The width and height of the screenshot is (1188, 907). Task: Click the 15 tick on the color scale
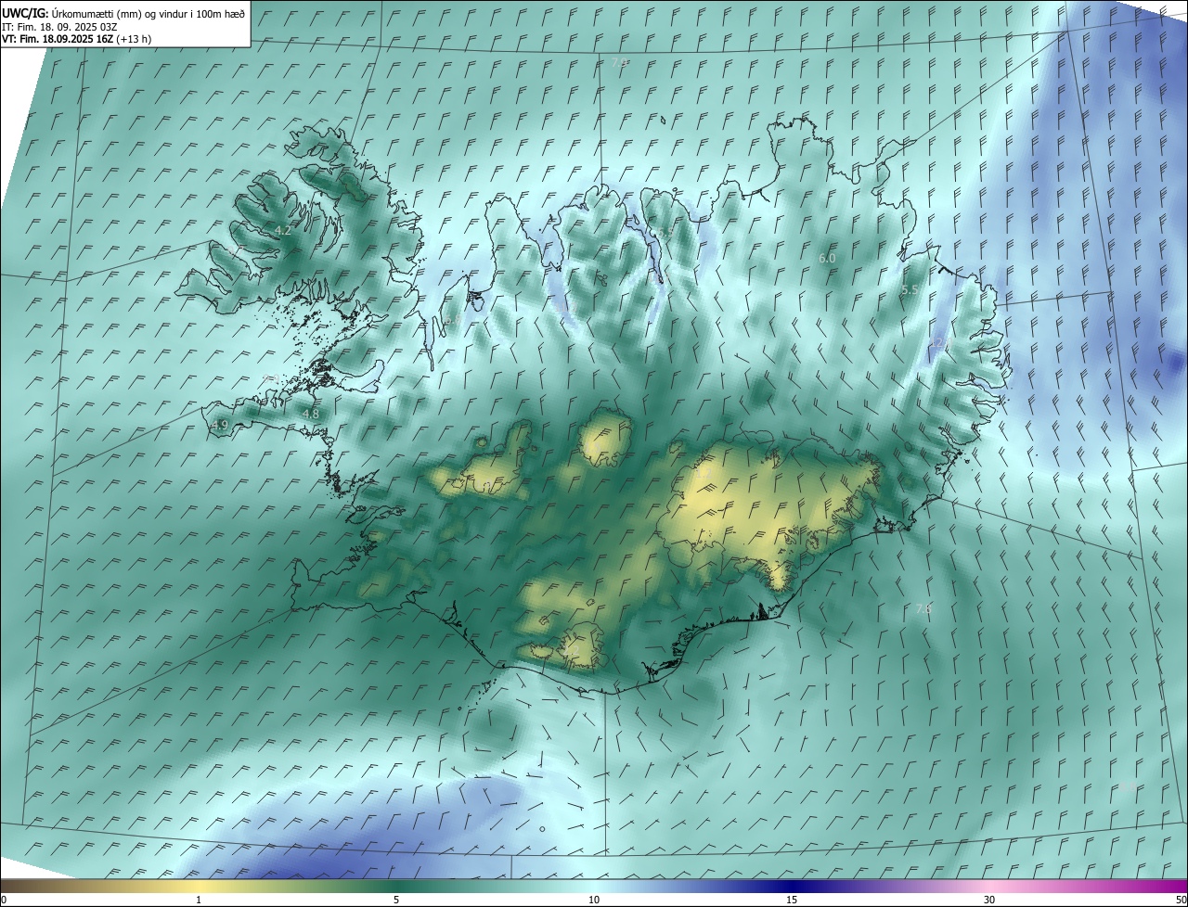tap(792, 900)
